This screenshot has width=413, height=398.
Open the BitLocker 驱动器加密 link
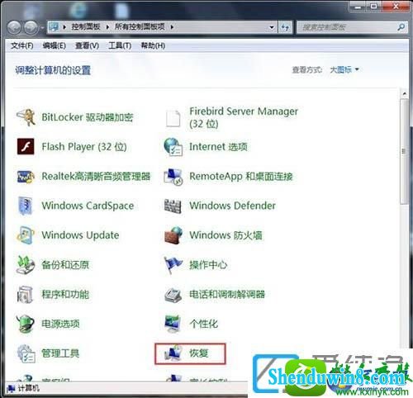[x=88, y=117]
